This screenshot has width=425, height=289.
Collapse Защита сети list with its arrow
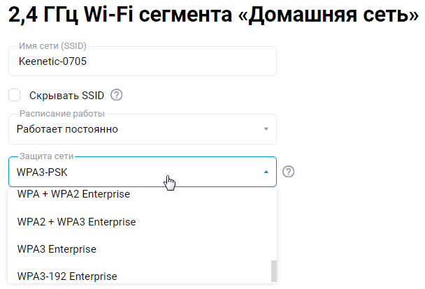coord(266,172)
